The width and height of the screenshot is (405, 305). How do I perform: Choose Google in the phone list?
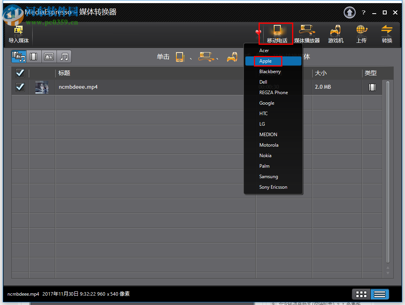pyautogui.click(x=273, y=103)
